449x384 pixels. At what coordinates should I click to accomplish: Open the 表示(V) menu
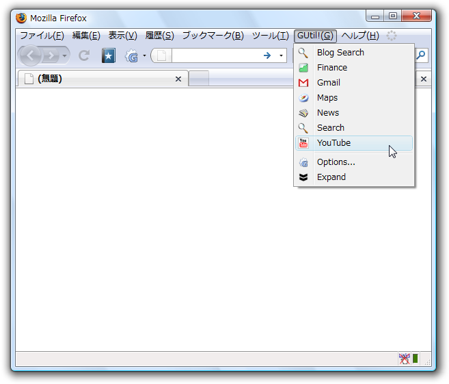(x=122, y=36)
